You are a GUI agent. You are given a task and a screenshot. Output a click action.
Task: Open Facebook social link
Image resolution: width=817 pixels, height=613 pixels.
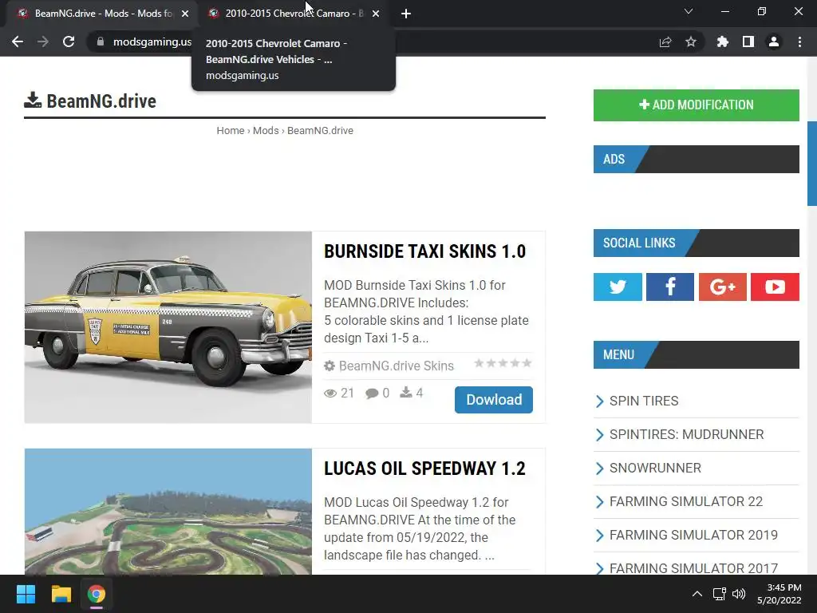670,287
